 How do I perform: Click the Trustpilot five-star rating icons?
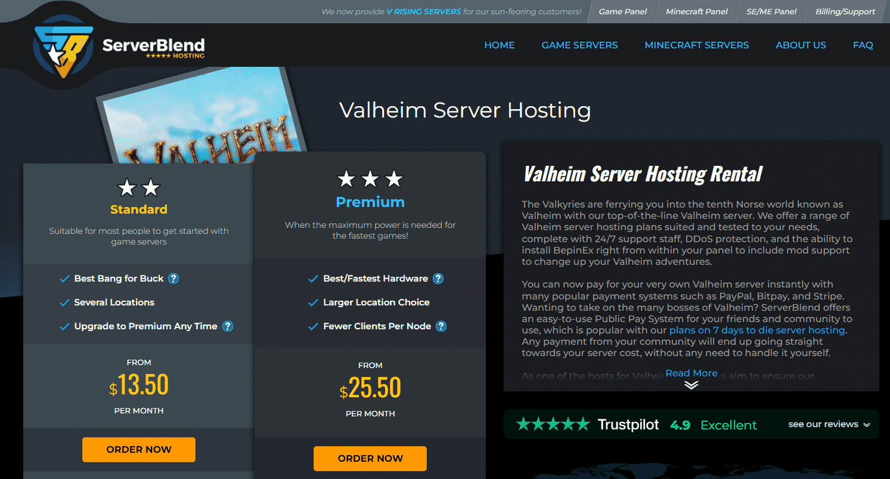pos(553,424)
